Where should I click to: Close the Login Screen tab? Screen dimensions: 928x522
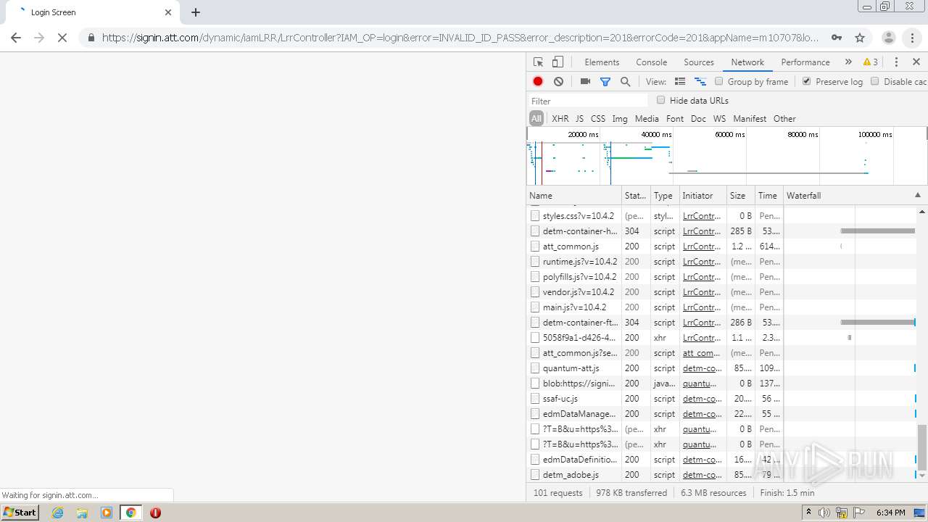coord(168,12)
